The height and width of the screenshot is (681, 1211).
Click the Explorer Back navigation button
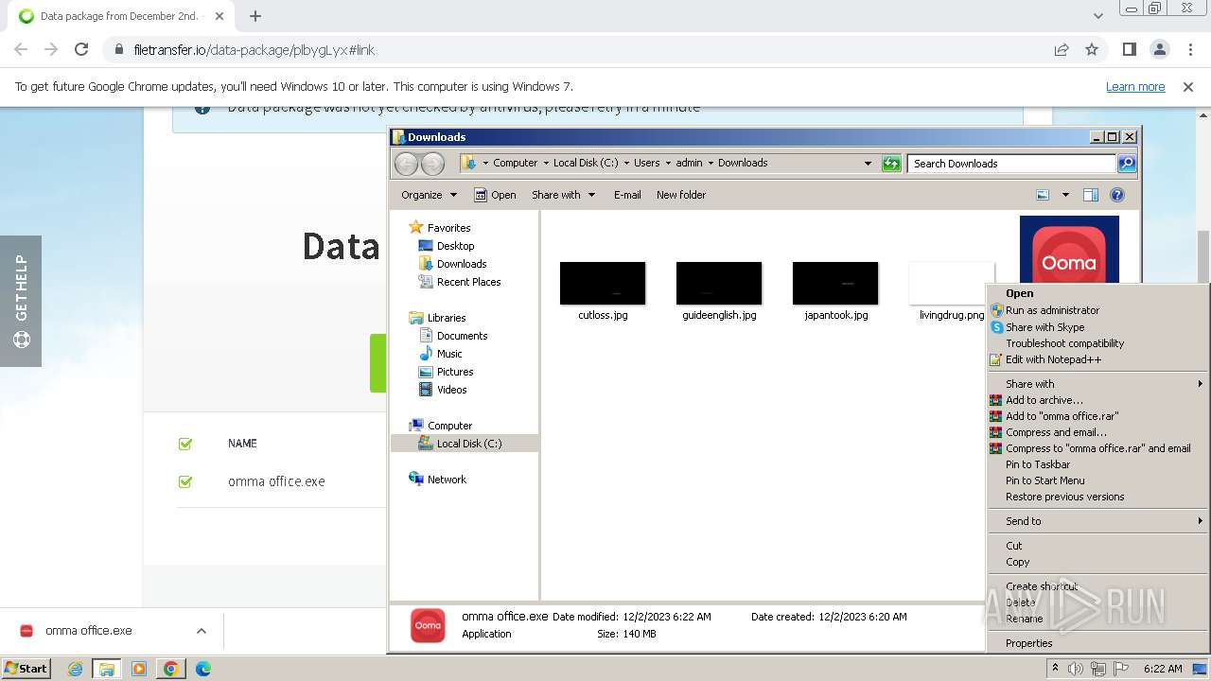[406, 164]
